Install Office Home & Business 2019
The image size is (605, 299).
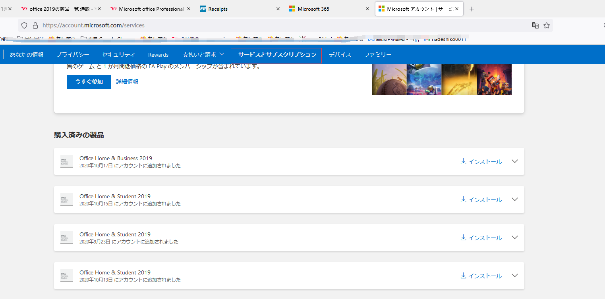point(481,162)
